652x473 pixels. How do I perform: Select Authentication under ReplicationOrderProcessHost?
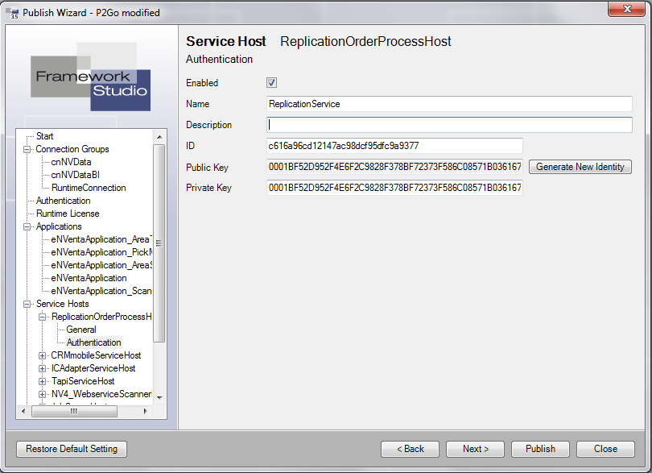94,342
